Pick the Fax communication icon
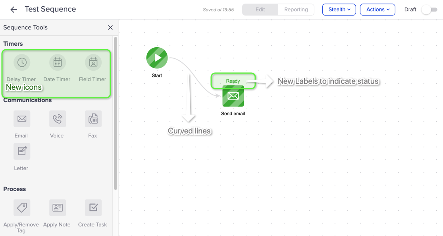The width and height of the screenshot is (443, 236). coord(93,119)
